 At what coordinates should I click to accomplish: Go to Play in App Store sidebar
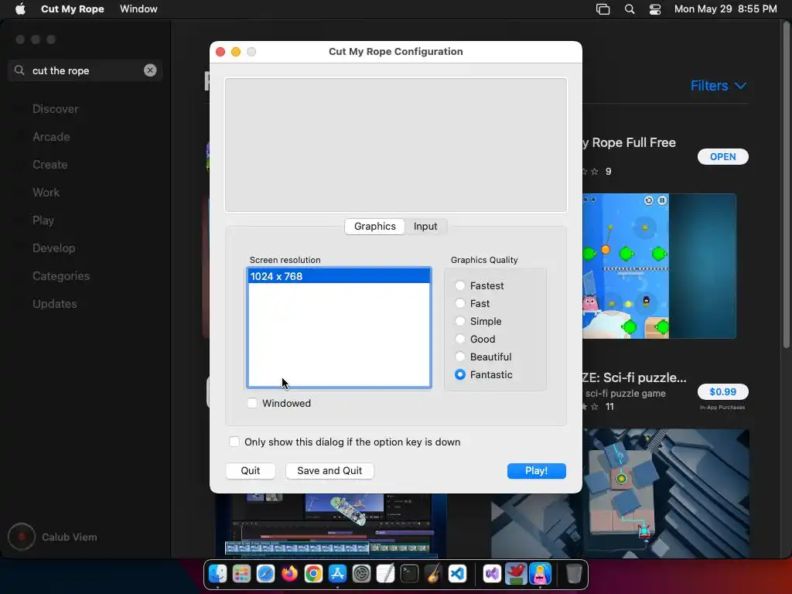click(x=43, y=220)
